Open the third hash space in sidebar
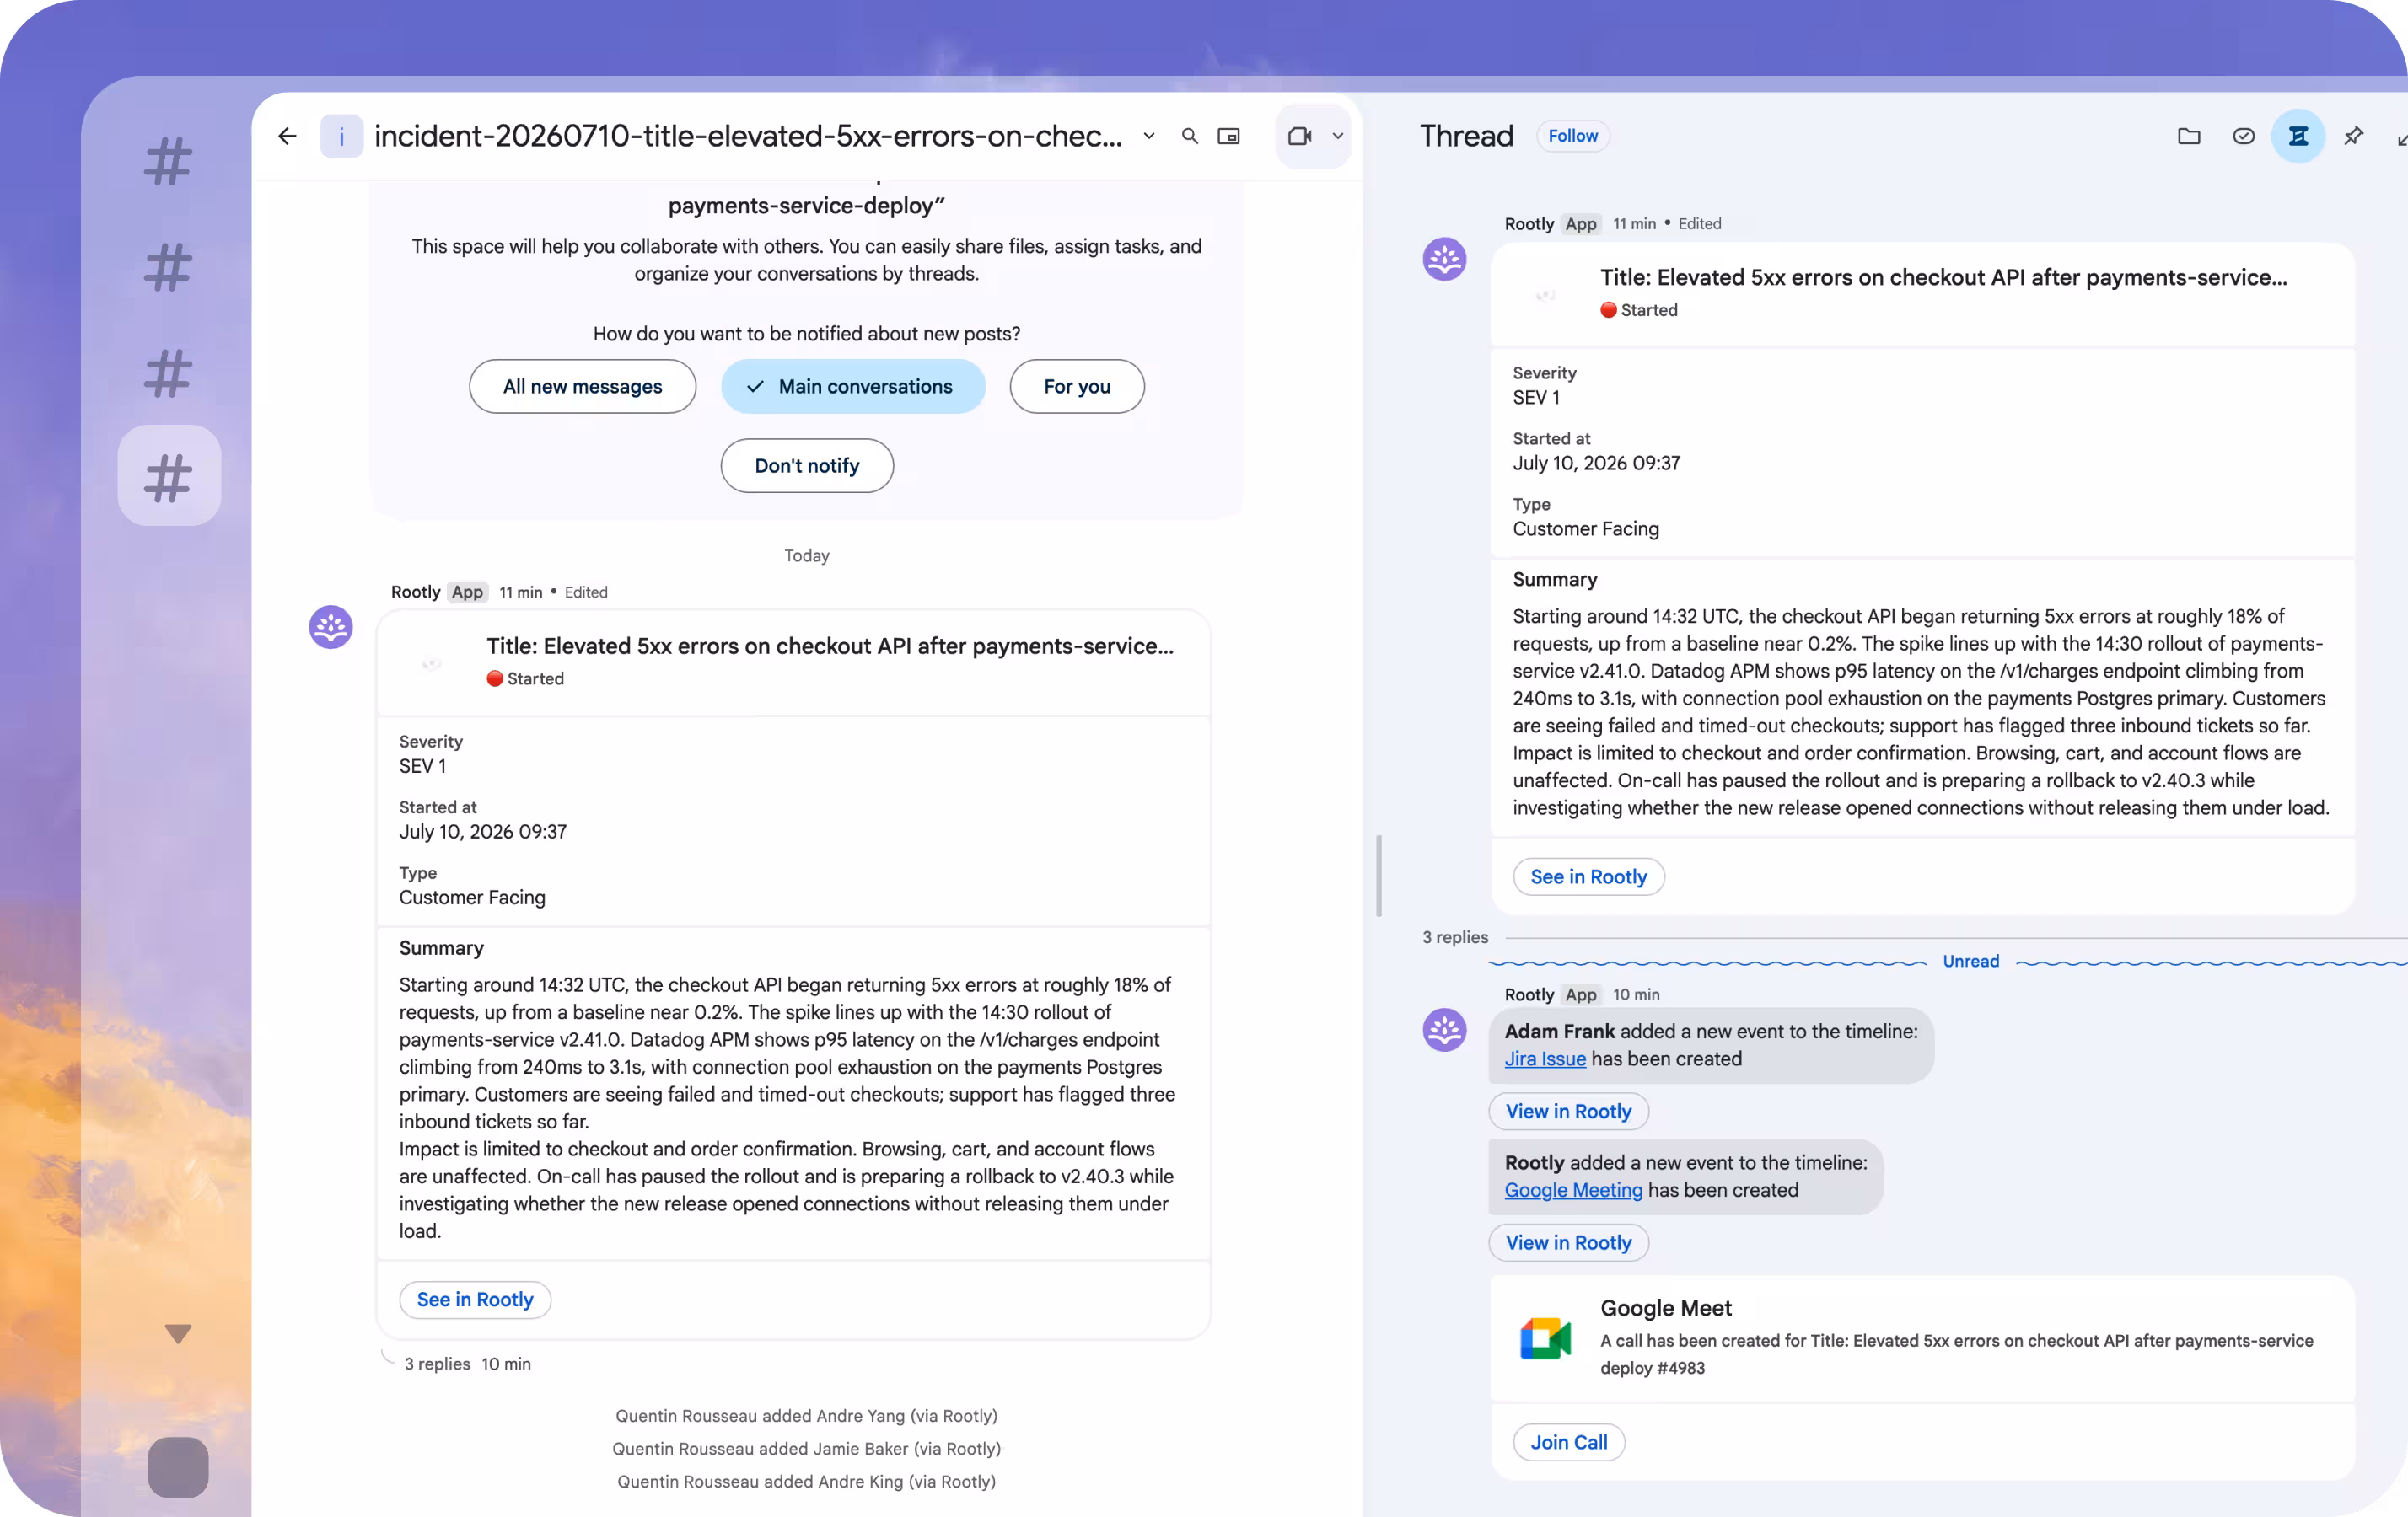The width and height of the screenshot is (2408, 1517). coord(168,373)
